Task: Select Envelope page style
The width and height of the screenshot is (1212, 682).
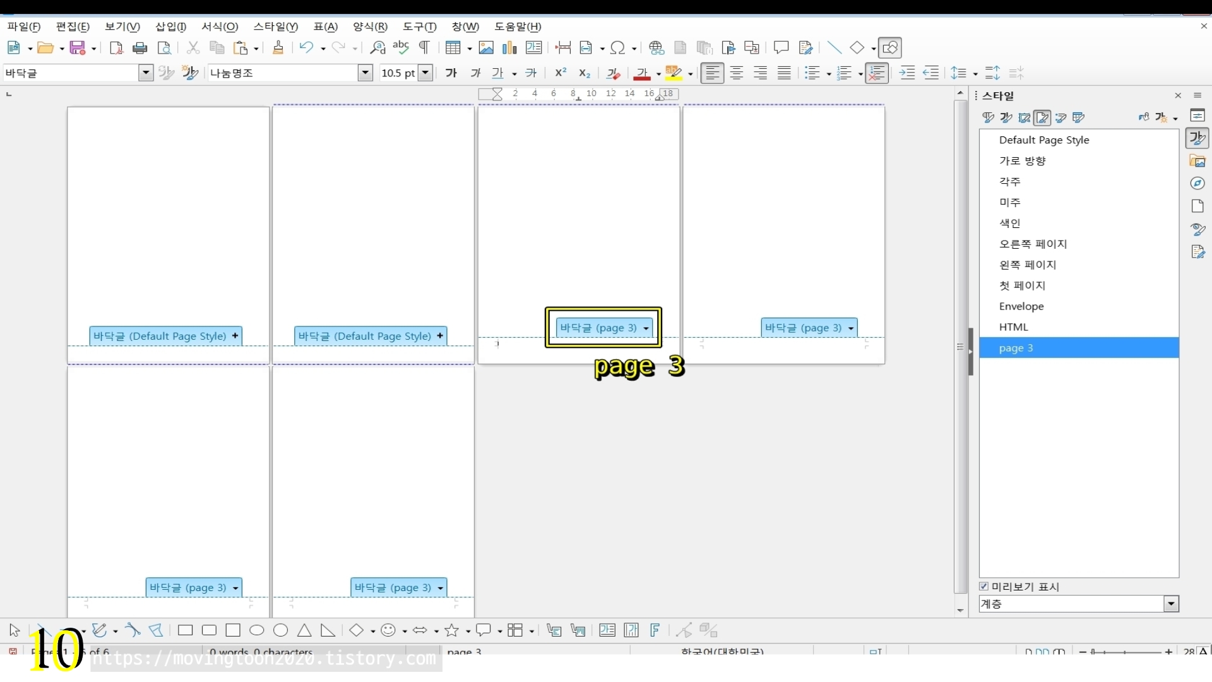Action: click(1079, 306)
